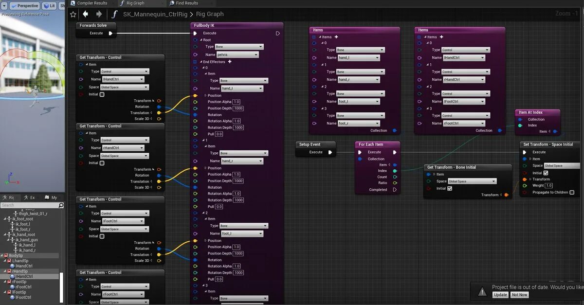Add item to the control Items node
The image size is (584, 305).
441,37
